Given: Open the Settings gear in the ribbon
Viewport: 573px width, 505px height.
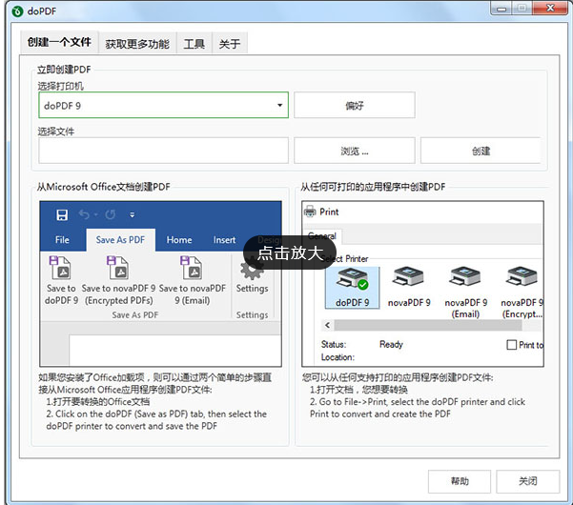Looking at the screenshot, I should (252, 270).
